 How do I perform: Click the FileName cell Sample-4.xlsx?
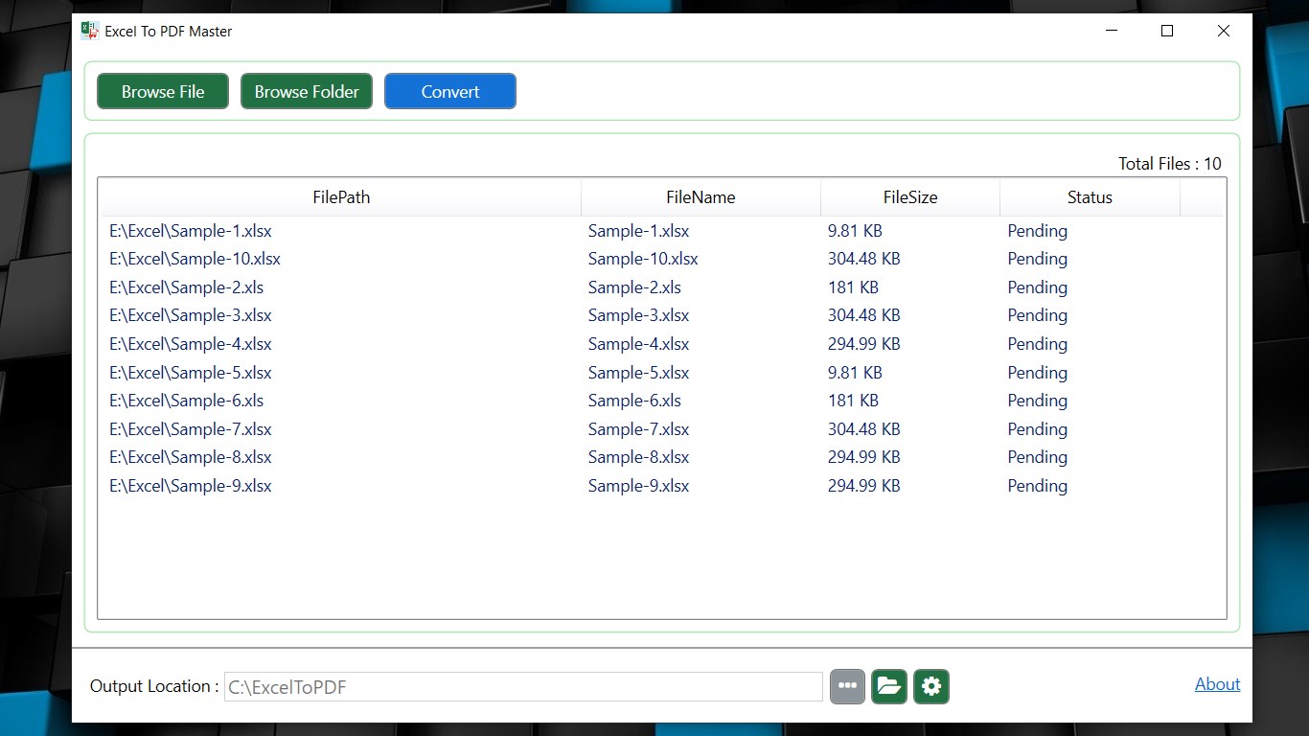(x=638, y=344)
